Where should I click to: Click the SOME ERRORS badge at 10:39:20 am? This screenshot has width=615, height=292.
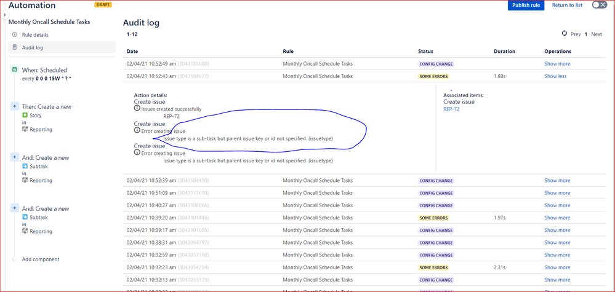click(433, 218)
